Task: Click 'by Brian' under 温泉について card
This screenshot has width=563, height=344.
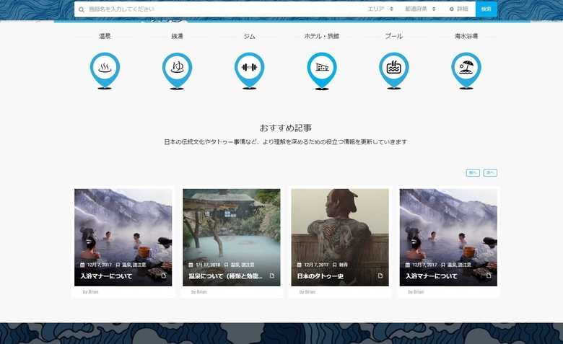Action: (x=199, y=292)
